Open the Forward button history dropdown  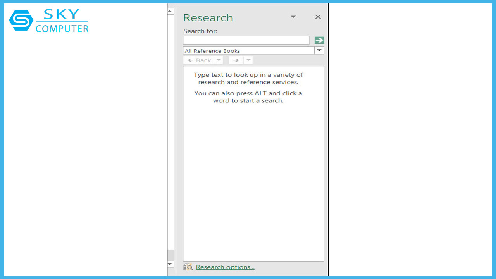point(248,60)
